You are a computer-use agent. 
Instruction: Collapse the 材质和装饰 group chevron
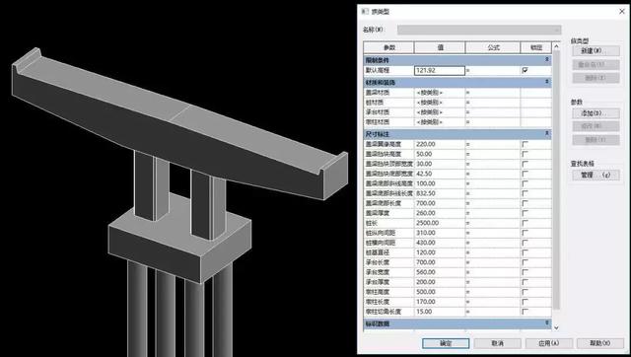coord(547,82)
